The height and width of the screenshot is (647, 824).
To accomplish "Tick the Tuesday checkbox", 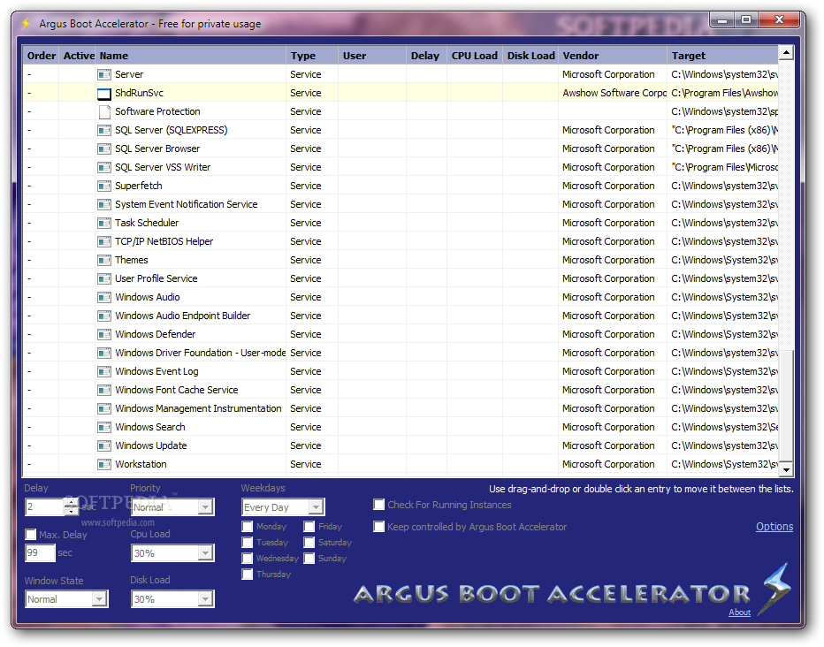I will pyautogui.click(x=247, y=542).
